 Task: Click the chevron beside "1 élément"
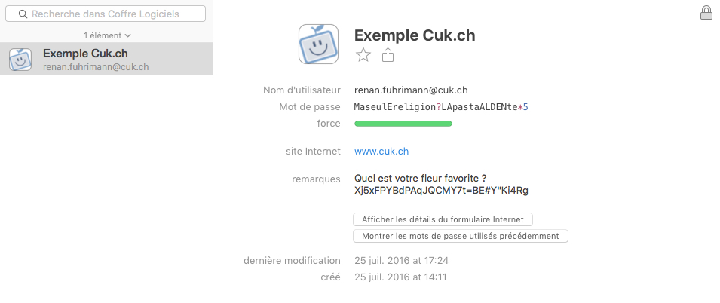tap(127, 35)
